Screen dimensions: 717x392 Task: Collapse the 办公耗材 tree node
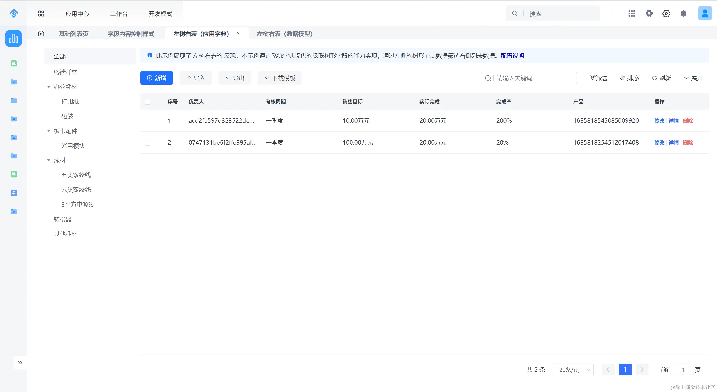click(x=49, y=87)
